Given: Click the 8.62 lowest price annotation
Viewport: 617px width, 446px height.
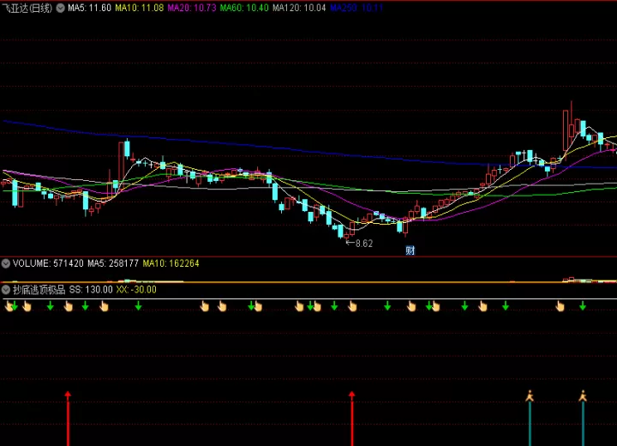Looking at the screenshot, I should (x=360, y=244).
